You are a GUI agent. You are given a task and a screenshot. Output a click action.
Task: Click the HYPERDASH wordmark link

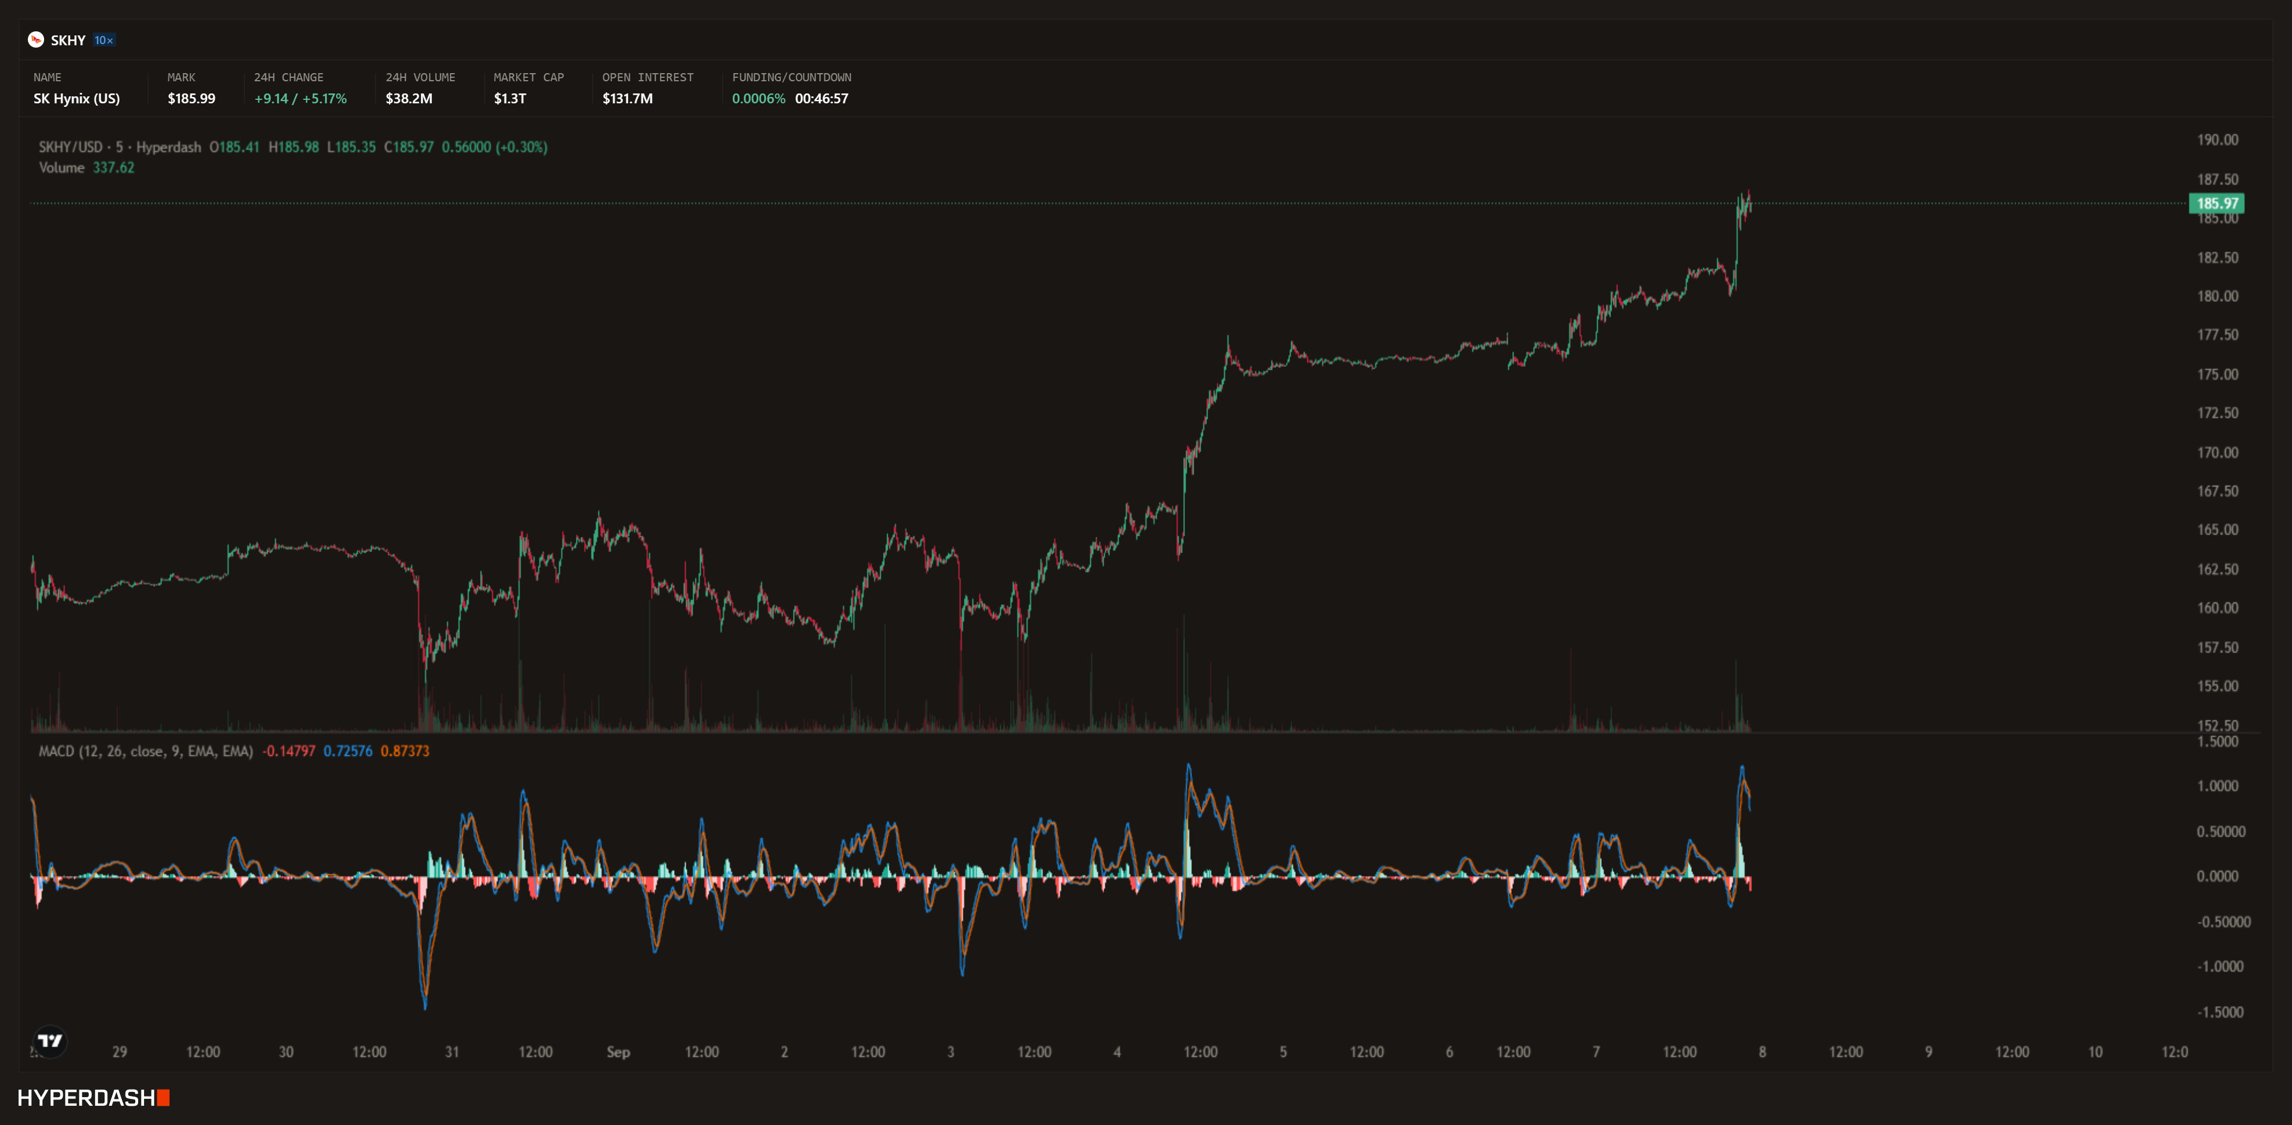[87, 1098]
